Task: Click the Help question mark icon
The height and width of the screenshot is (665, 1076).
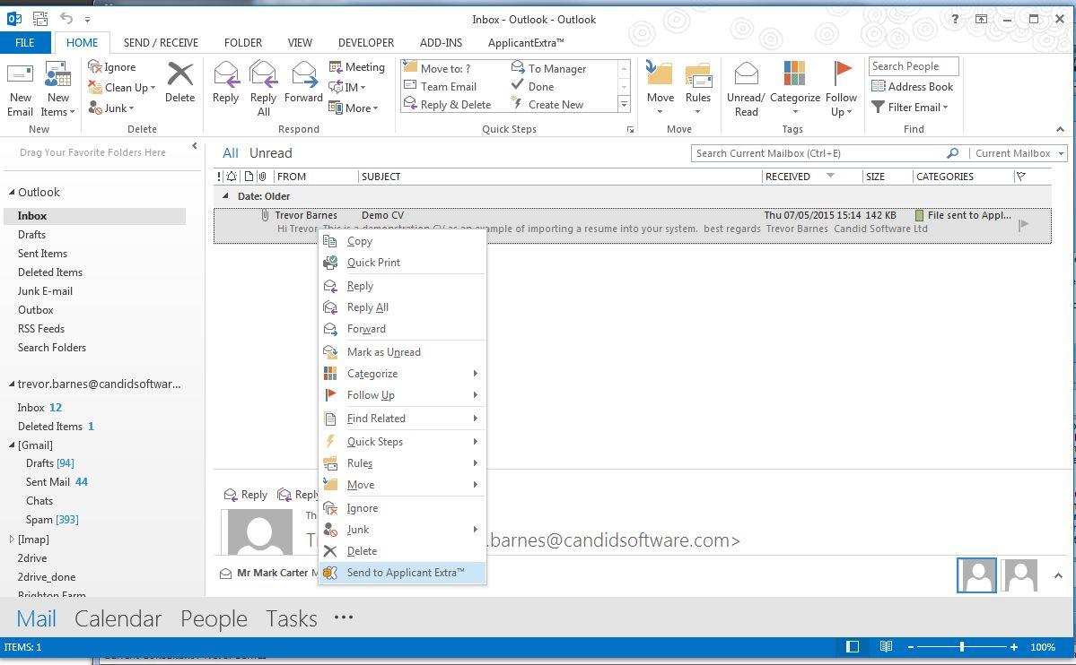Action: click(955, 19)
